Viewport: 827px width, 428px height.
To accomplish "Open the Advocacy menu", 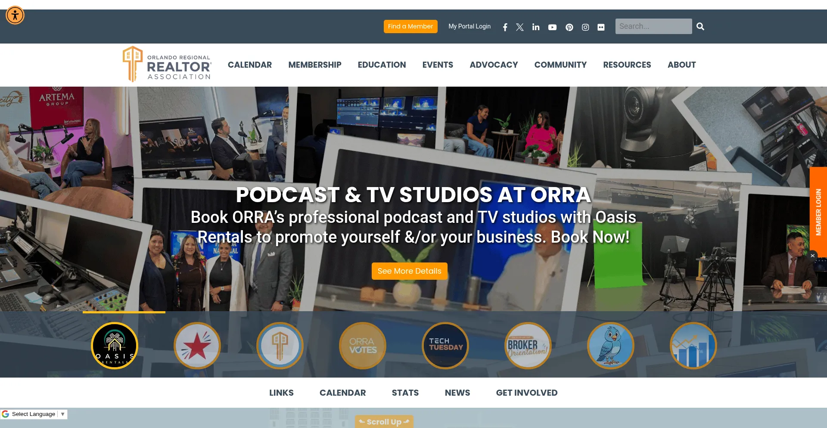I will tap(494, 65).
